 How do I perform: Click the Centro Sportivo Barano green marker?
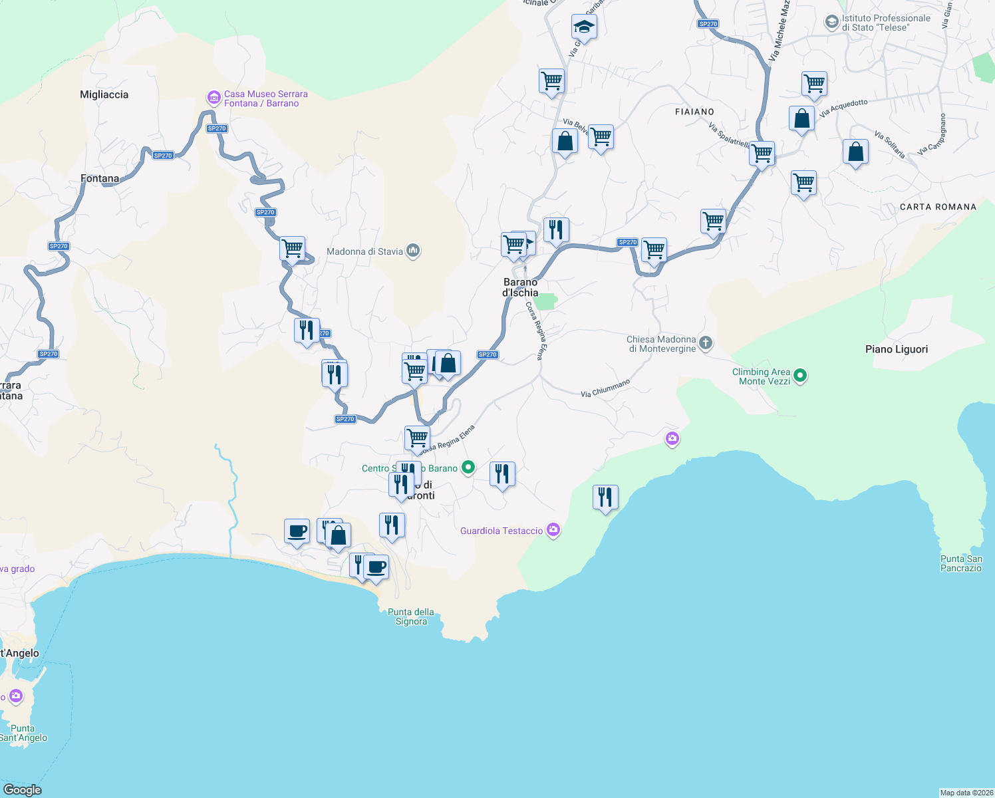point(468,467)
